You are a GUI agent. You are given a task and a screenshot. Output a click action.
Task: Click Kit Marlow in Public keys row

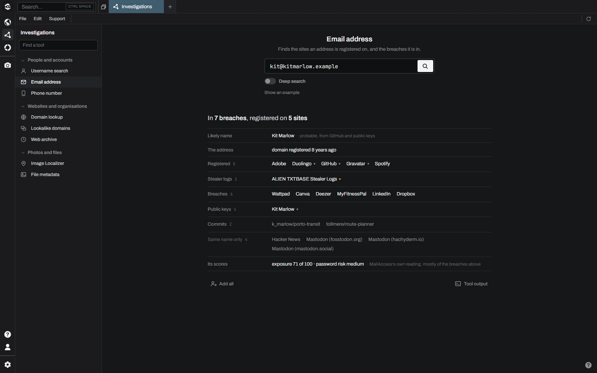point(283,209)
